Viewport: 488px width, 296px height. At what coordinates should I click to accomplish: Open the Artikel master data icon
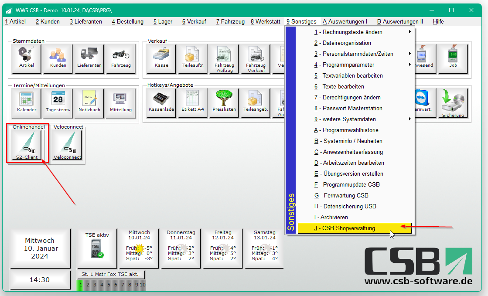coord(27,58)
